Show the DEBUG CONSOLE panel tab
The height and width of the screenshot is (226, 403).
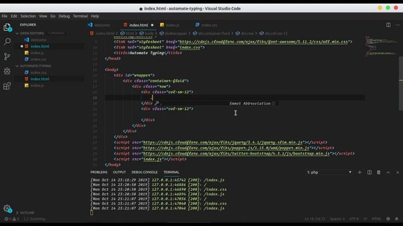pyautogui.click(x=144, y=172)
